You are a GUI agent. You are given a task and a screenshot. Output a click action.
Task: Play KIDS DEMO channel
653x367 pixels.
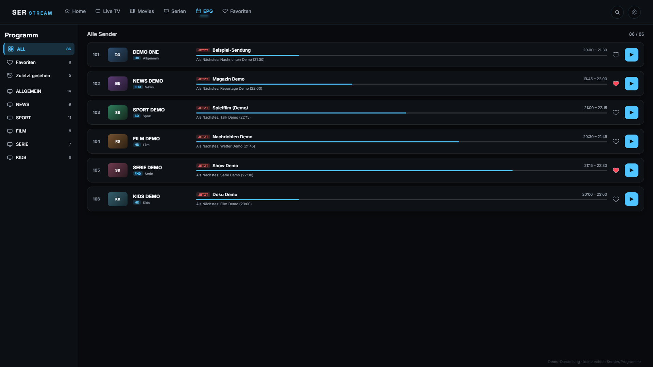pos(632,199)
